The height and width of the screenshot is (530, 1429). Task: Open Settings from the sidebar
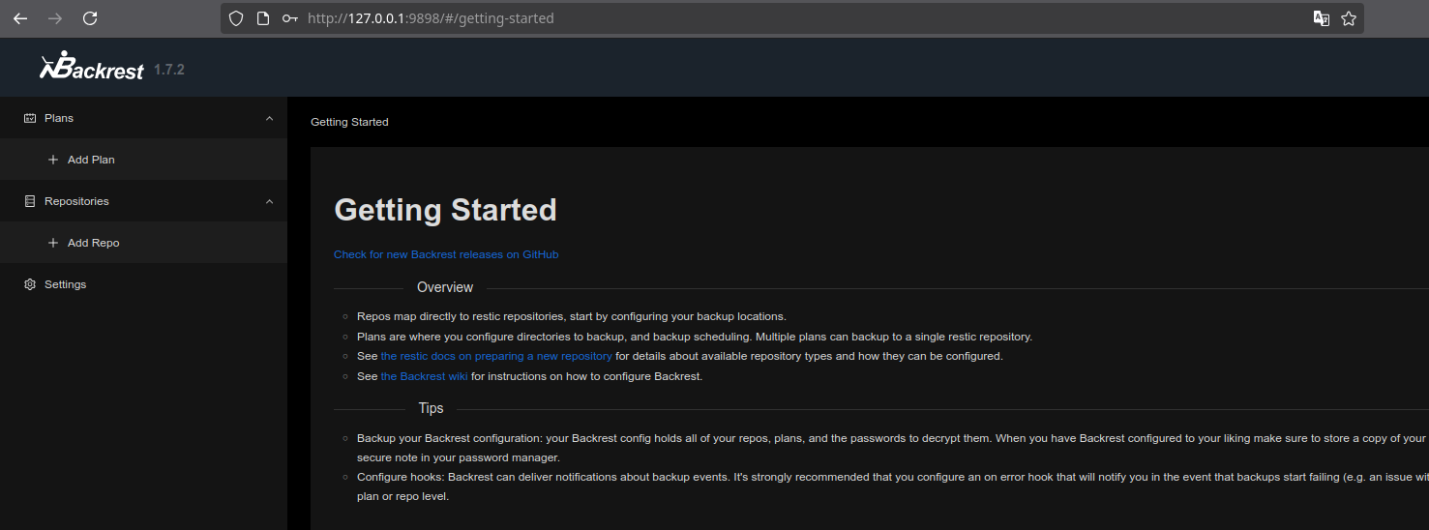(65, 284)
